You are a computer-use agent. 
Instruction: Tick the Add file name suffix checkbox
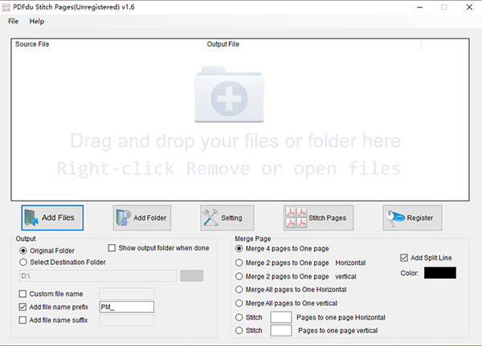(x=23, y=320)
